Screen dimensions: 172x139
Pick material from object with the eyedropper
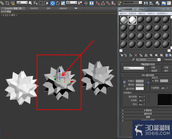tap(133, 59)
